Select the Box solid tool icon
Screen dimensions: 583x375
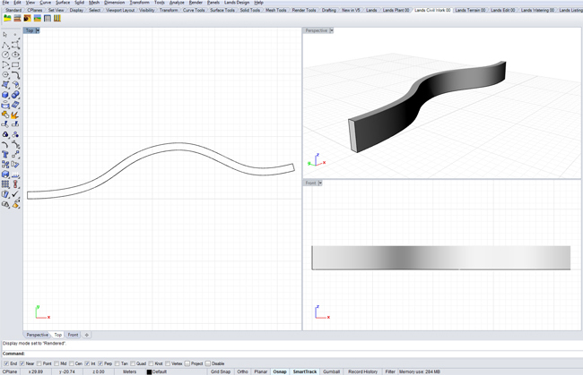(5, 95)
